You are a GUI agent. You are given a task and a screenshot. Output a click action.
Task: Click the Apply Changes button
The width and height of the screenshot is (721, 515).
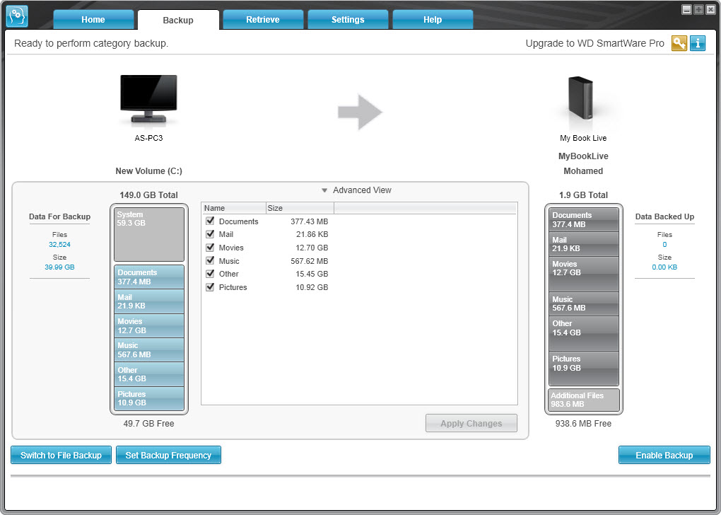tap(471, 423)
